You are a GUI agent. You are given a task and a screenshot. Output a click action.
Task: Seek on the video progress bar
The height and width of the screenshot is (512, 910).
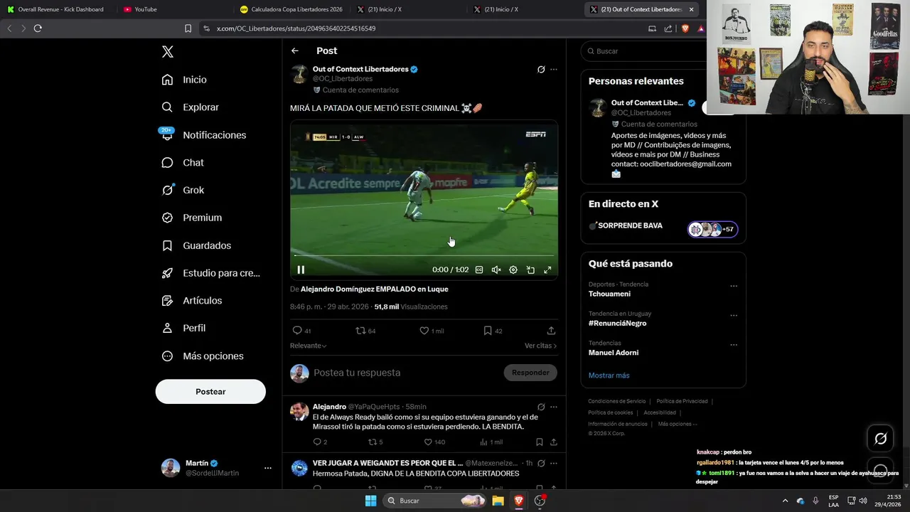click(x=424, y=255)
